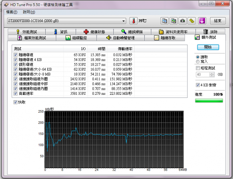Switch to the 健康狀態 tab
233x179 pixels.
(x=95, y=32)
